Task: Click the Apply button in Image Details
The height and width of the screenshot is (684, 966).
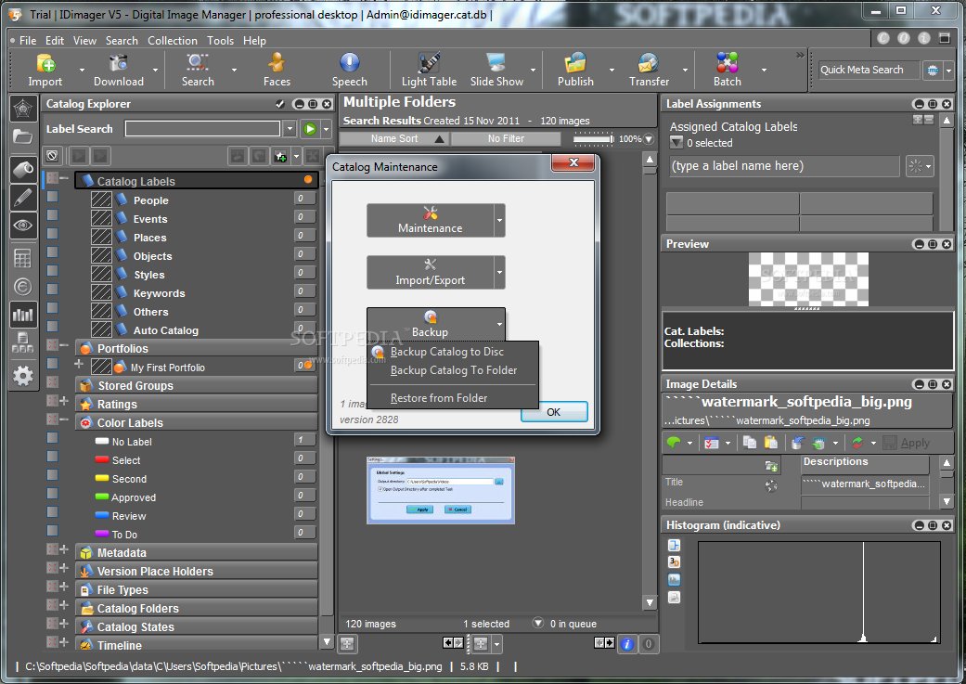Action: tap(907, 443)
